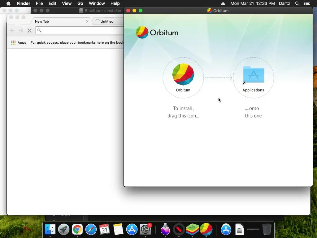
Task: Open the document stack in Dock
Action: (240, 230)
